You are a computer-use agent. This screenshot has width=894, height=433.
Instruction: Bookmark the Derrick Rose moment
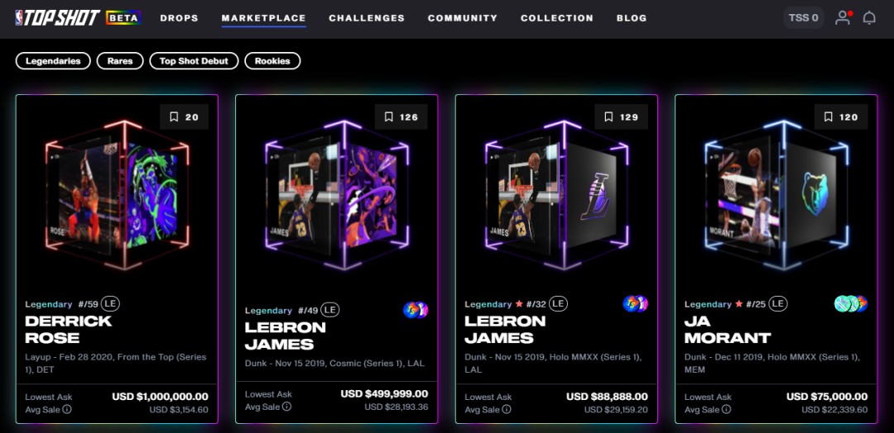[x=184, y=117]
